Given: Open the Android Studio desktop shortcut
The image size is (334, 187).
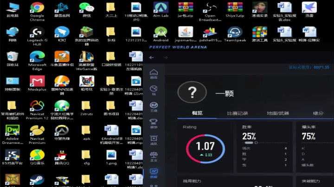Looking at the screenshot, I should (x=161, y=34).
